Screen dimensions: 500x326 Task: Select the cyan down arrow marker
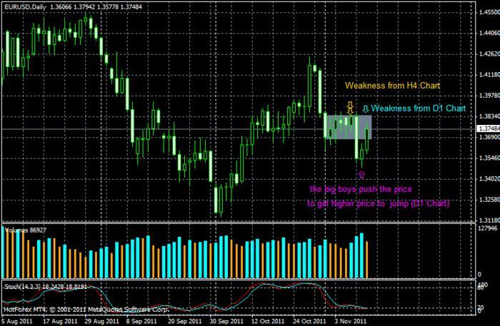pos(366,109)
